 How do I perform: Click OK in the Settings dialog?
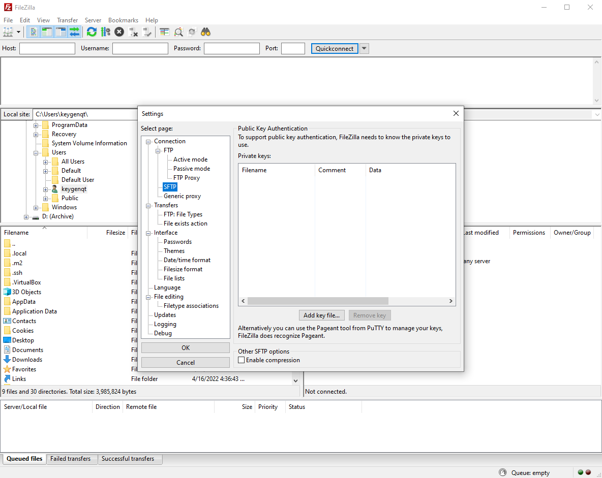coord(186,347)
